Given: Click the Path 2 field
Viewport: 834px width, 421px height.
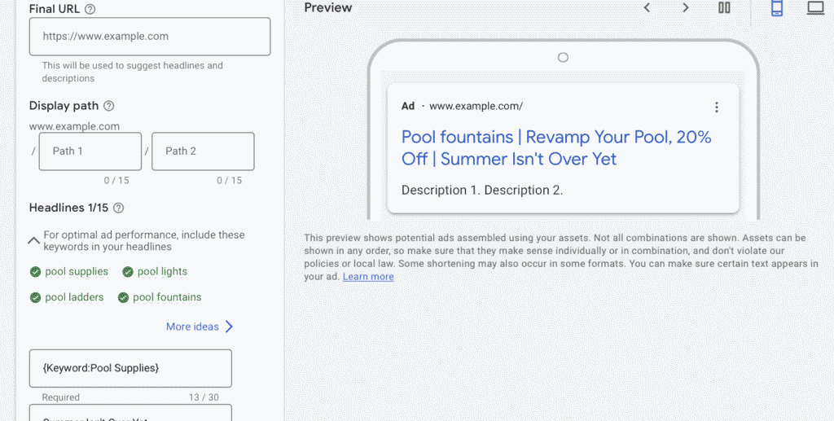Looking at the screenshot, I should point(203,151).
